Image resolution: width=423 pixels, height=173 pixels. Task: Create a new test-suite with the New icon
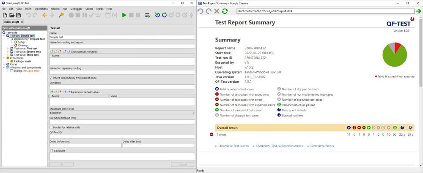tap(5, 15)
